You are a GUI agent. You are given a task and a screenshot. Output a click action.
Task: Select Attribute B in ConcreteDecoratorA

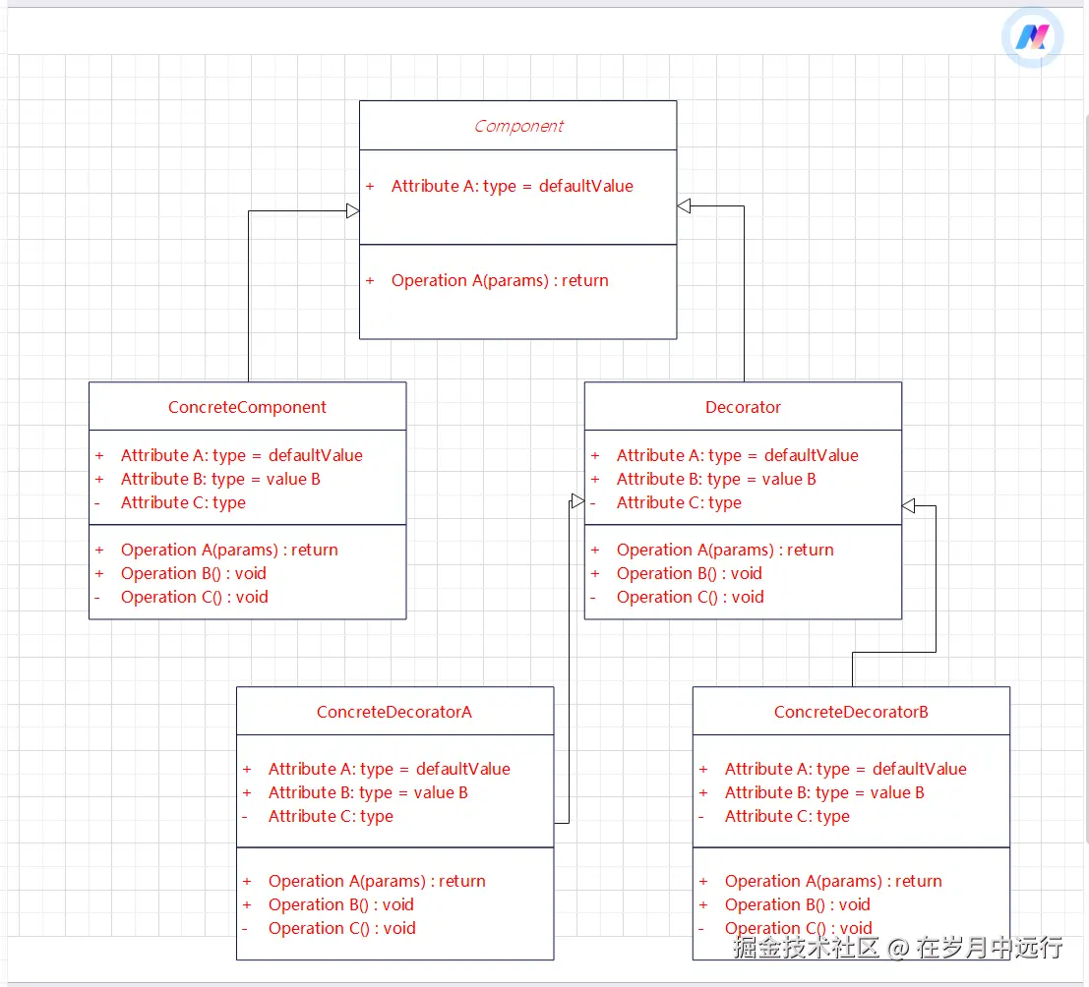(368, 792)
